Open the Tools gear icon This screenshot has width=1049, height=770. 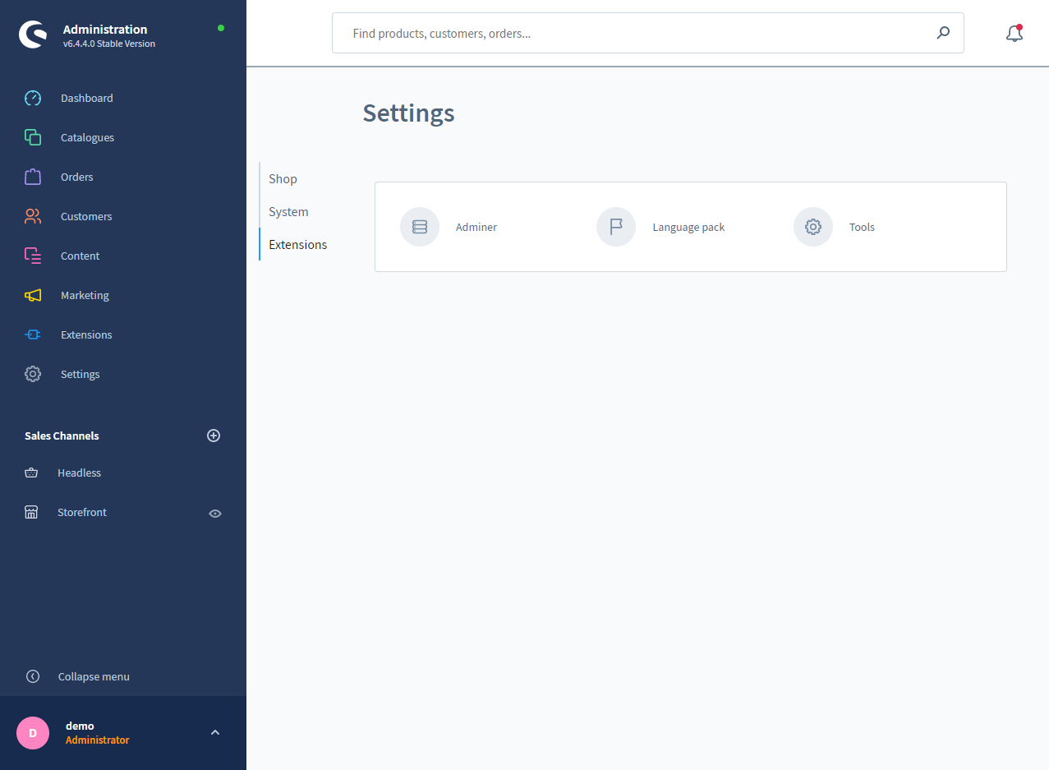pos(813,227)
